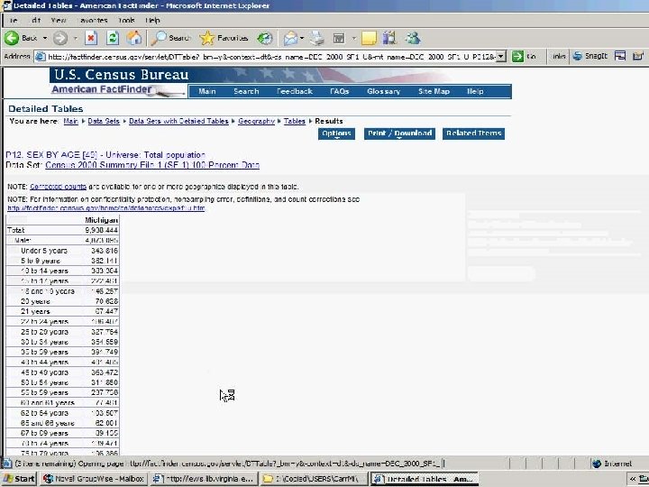The height and width of the screenshot is (487, 649).
Task: Click Feedback in FactFinder navigation bar
Action: (294, 91)
